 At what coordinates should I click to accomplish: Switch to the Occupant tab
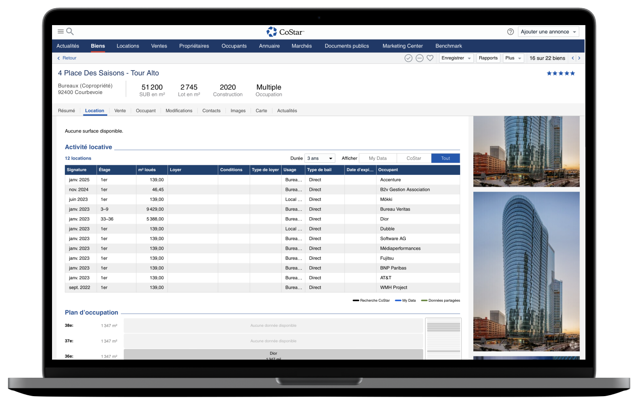pyautogui.click(x=146, y=111)
